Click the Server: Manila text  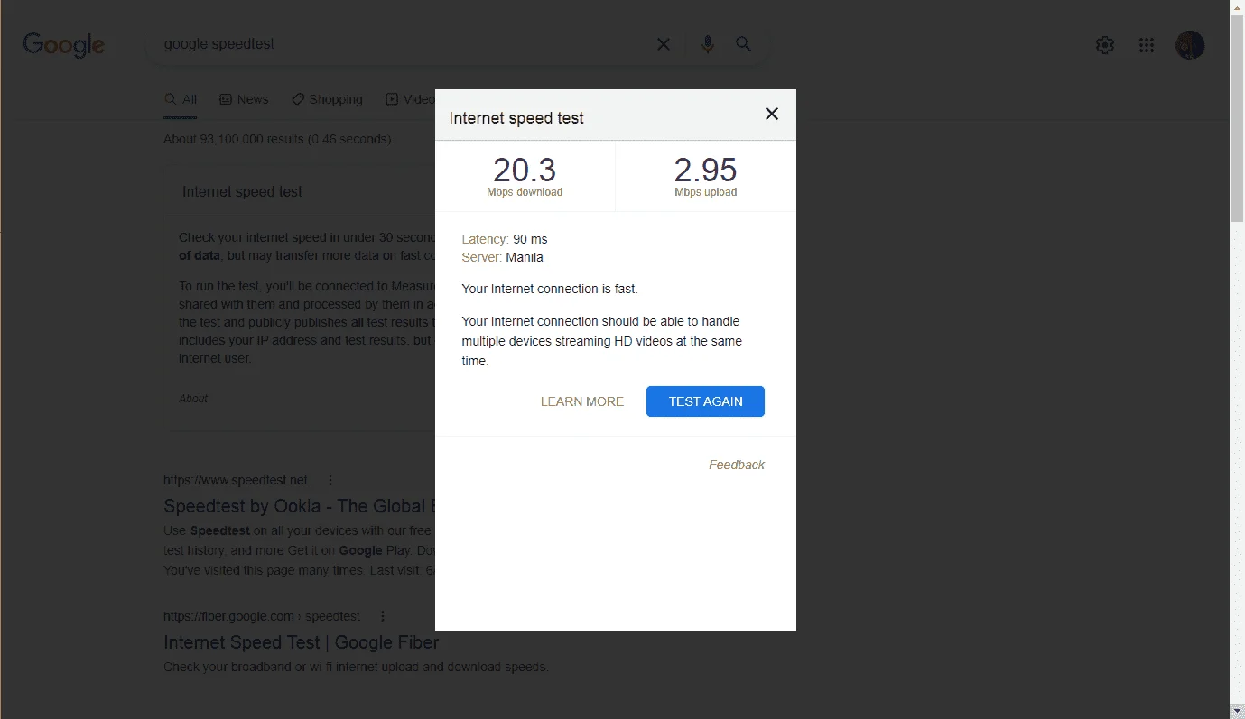(502, 257)
